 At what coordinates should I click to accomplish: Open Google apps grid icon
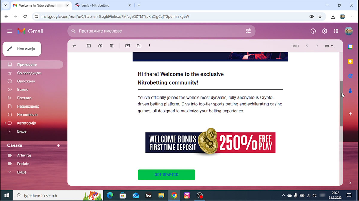[x=336, y=31]
